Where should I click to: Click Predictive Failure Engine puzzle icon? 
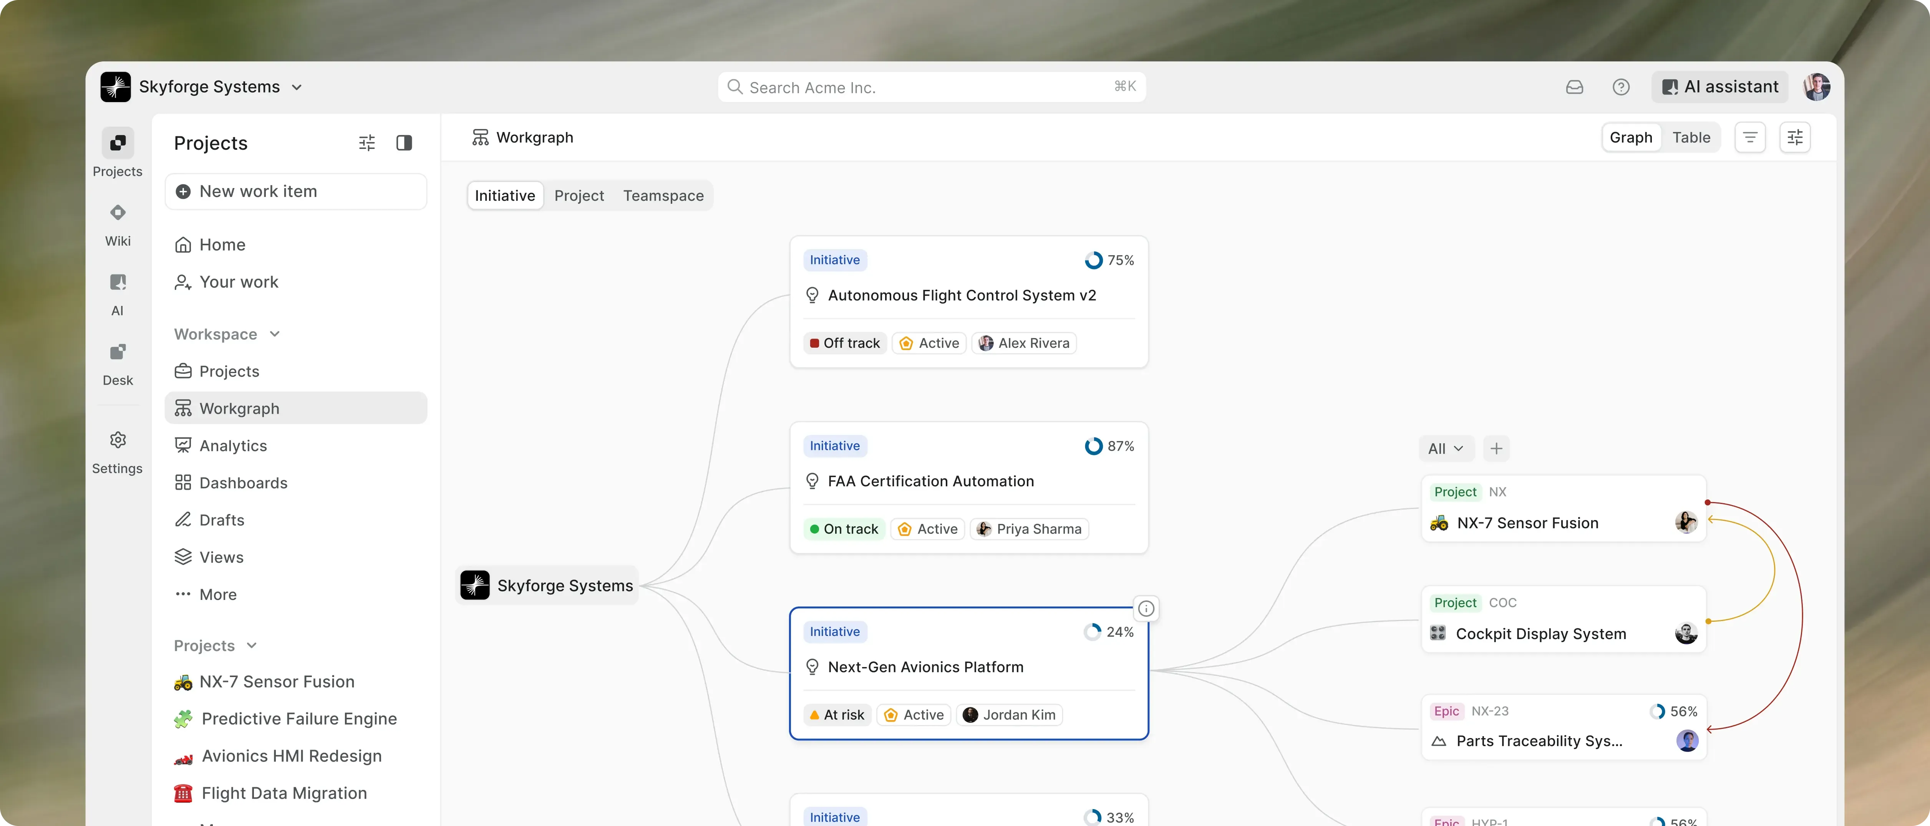[x=184, y=719]
